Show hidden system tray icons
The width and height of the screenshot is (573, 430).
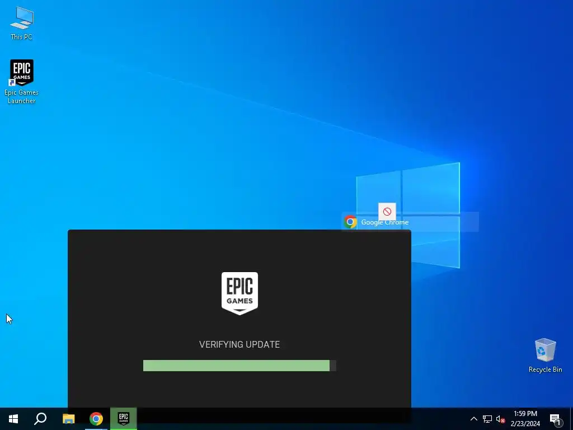pyautogui.click(x=473, y=419)
